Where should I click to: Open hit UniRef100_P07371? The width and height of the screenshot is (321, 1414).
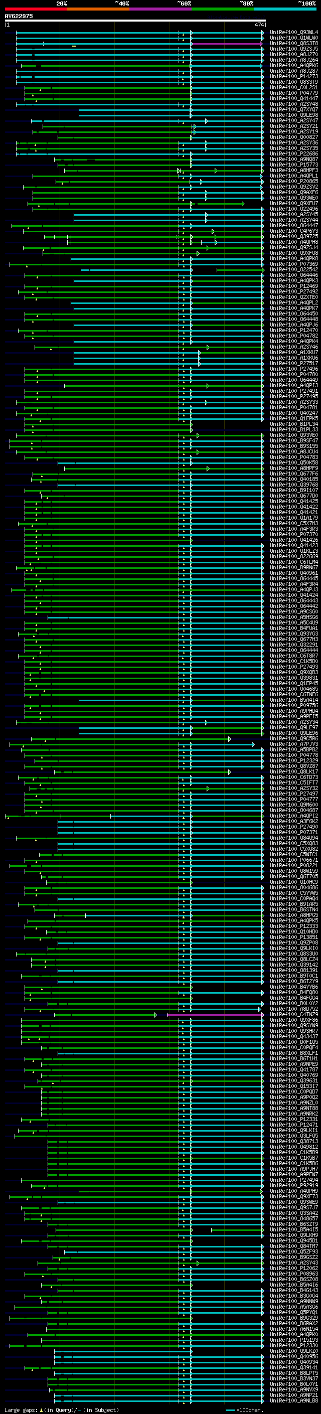tap(294, 833)
